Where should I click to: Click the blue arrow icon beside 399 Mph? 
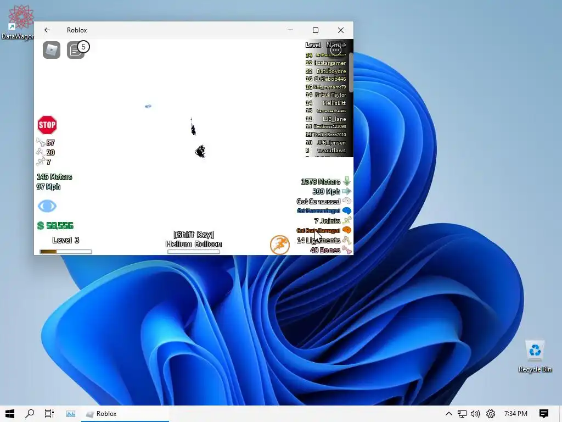(x=347, y=191)
